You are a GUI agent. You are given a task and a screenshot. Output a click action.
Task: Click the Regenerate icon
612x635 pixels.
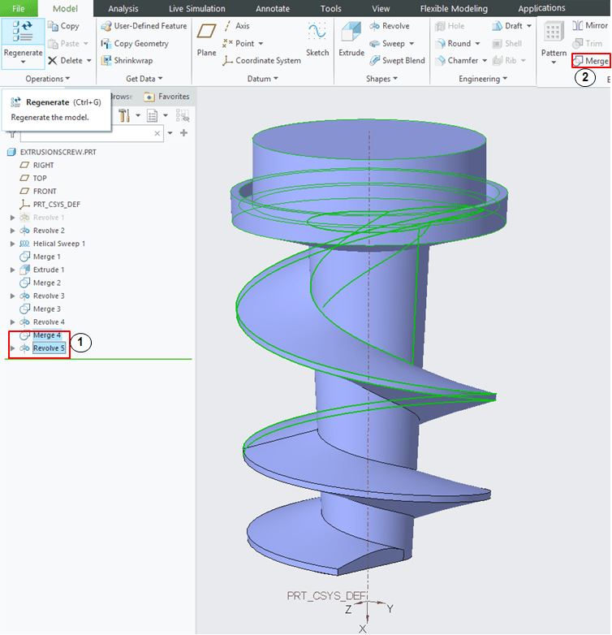pos(22,32)
